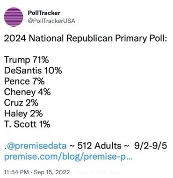Open the PollTracker purple striped avatar
This screenshot has width=173, height=178.
coord(14,17)
